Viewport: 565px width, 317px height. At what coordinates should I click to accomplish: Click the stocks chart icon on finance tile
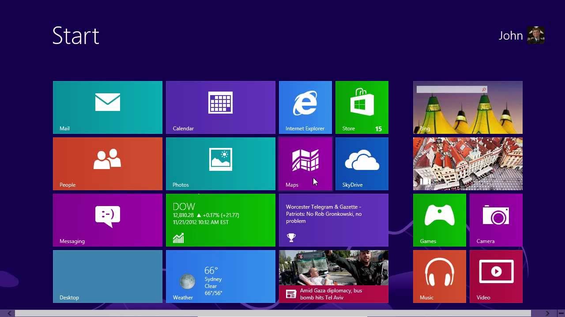click(x=178, y=238)
